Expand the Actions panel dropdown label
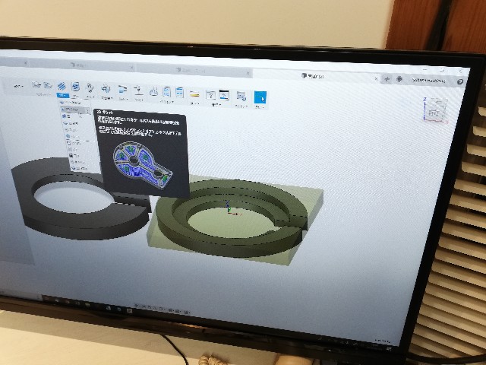Viewport: 486px width, 365px height. coord(167,102)
